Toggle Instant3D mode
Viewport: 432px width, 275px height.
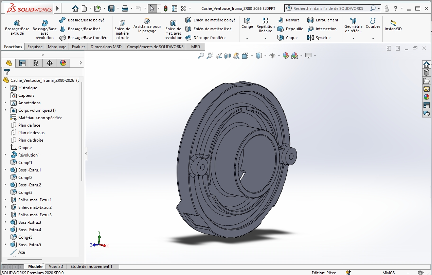point(393,25)
